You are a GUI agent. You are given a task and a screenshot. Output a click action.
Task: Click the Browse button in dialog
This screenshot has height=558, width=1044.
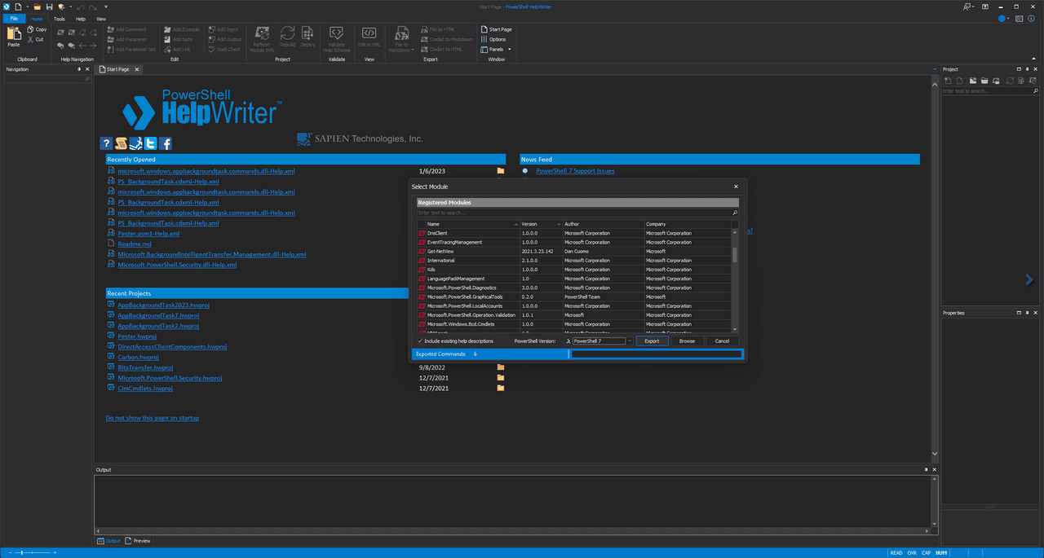click(x=687, y=341)
